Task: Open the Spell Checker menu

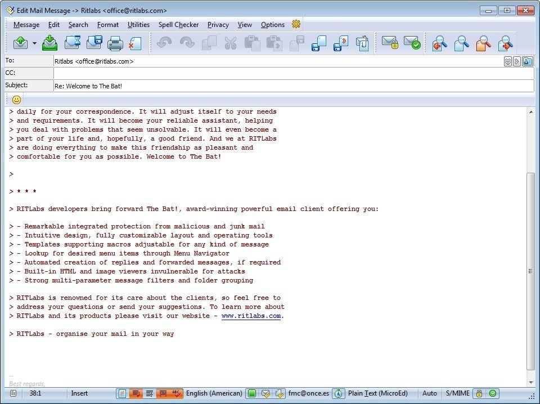Action: tap(178, 25)
